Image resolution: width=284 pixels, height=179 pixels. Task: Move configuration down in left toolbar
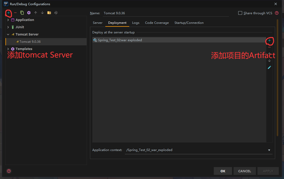42,13
